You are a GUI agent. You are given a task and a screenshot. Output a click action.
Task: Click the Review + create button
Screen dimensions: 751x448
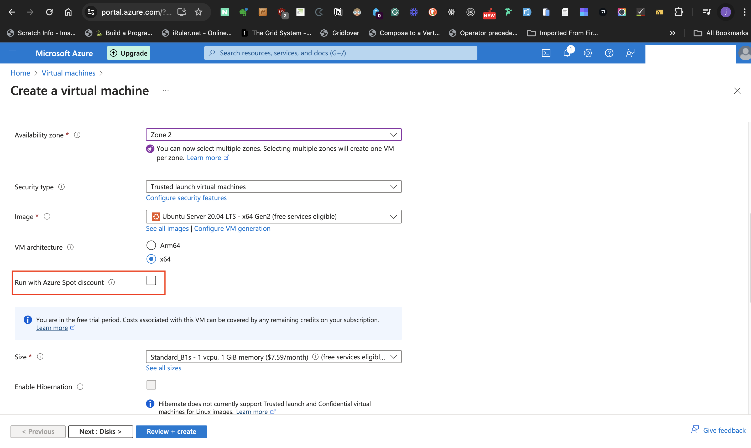point(171,431)
